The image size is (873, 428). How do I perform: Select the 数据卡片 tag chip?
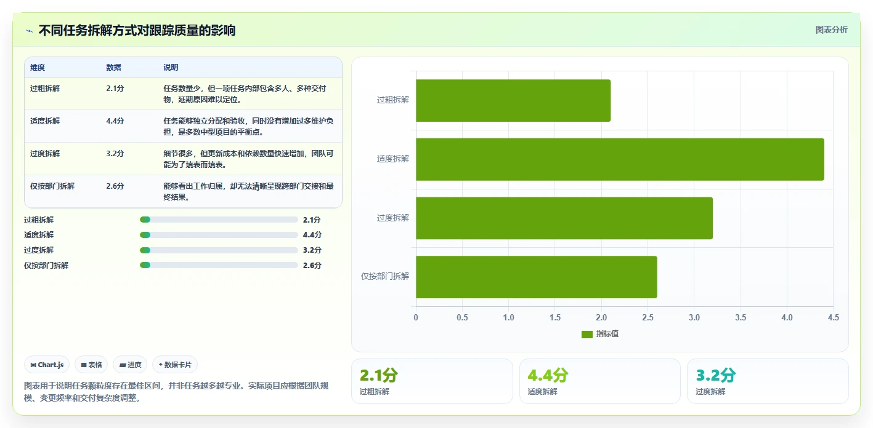coord(175,365)
